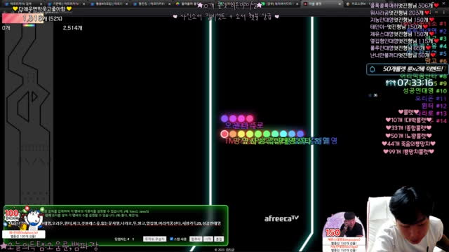Click the rainbow marker on minimap
449x252 pixels.
coord(29,25)
